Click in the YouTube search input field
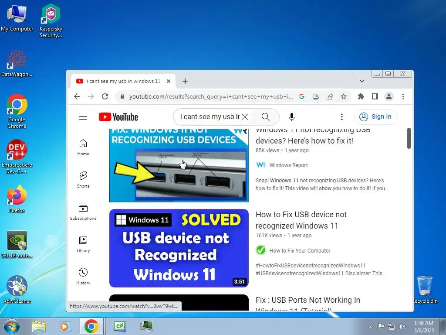The width and height of the screenshot is (446, 335). [210, 117]
